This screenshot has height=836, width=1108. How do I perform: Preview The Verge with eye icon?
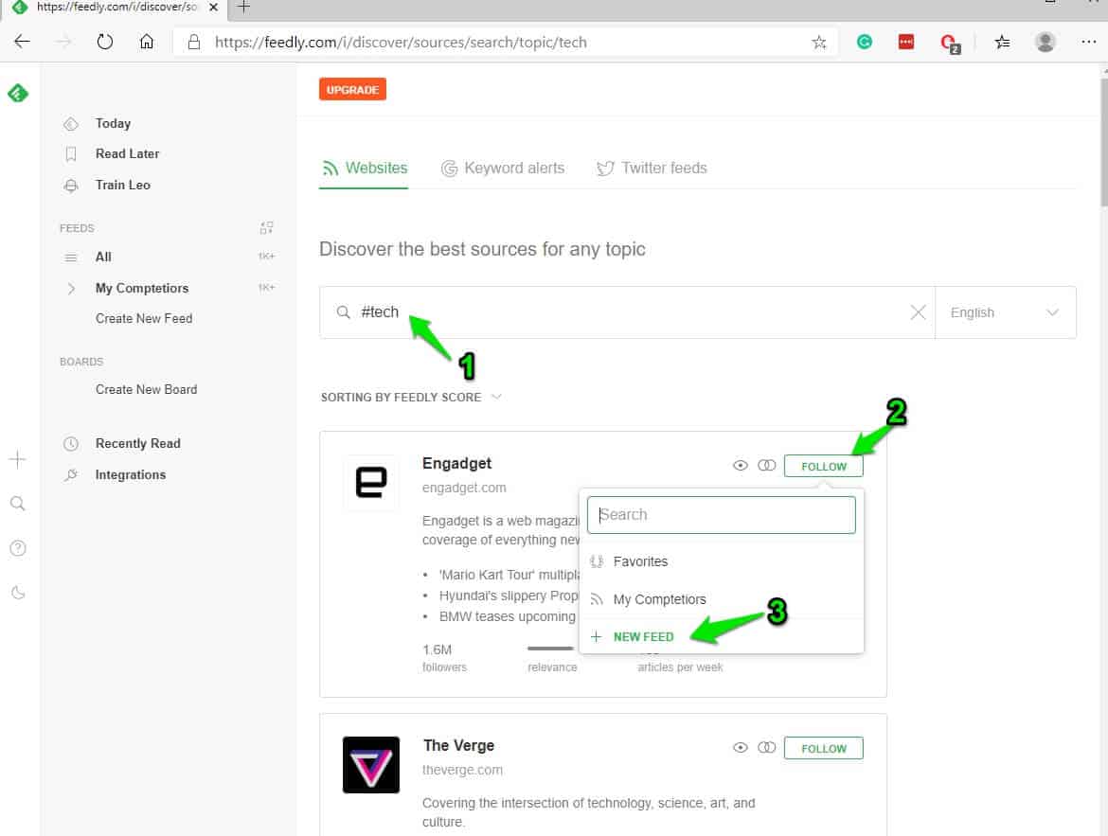pos(740,748)
